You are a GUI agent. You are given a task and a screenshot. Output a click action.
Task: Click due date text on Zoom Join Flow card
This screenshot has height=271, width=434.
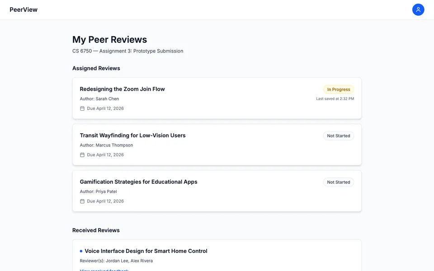point(105,108)
